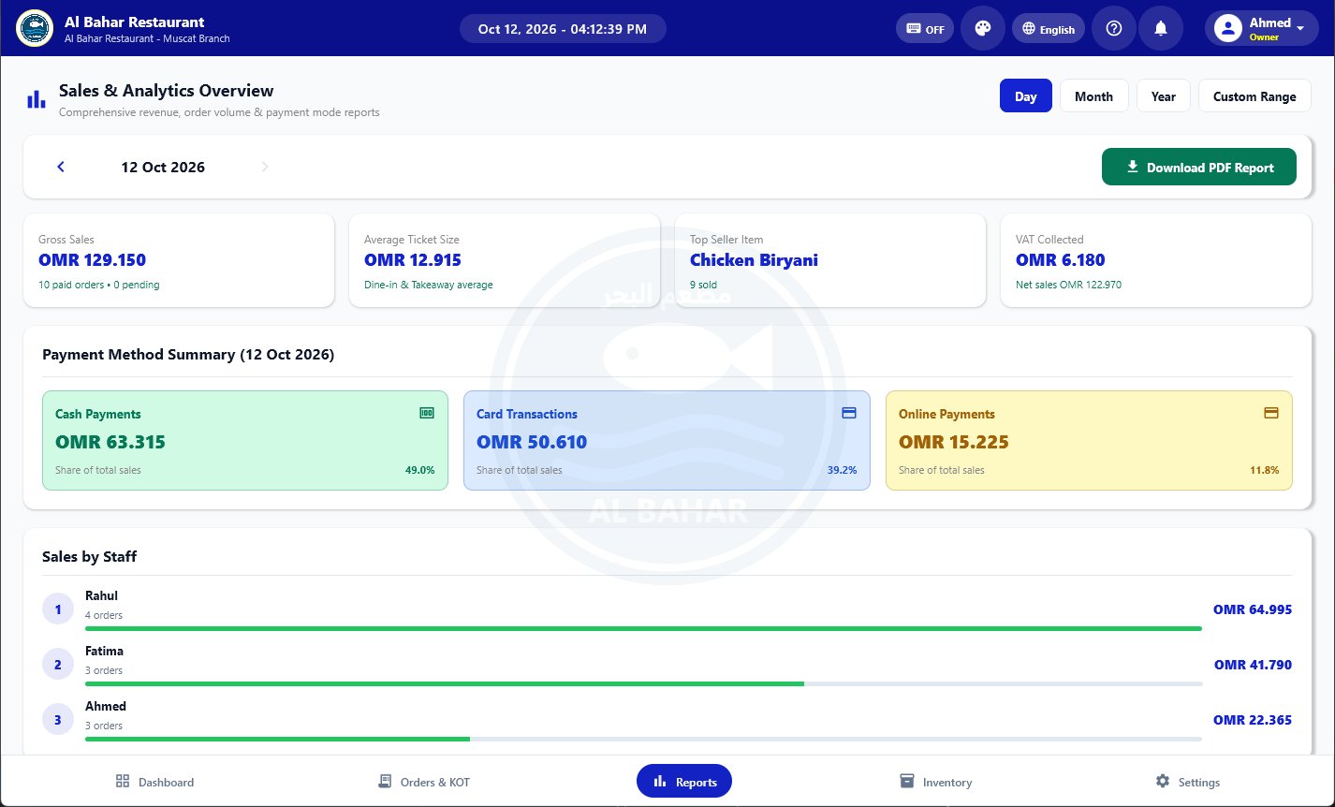Switch to the Year period filter
This screenshot has height=807, width=1335.
[x=1164, y=96]
